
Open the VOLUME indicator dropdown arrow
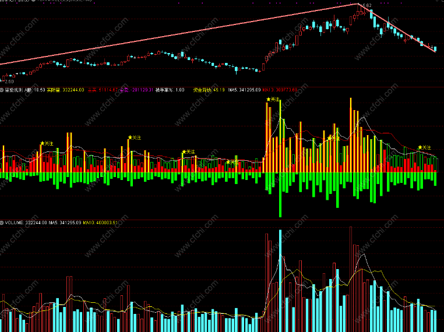[x=2, y=222]
